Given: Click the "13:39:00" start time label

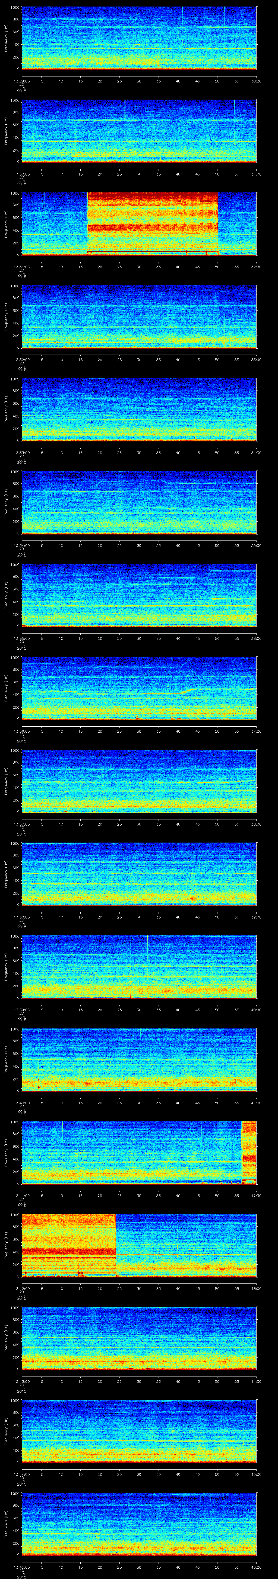Looking at the screenshot, I should [x=21, y=1010].
